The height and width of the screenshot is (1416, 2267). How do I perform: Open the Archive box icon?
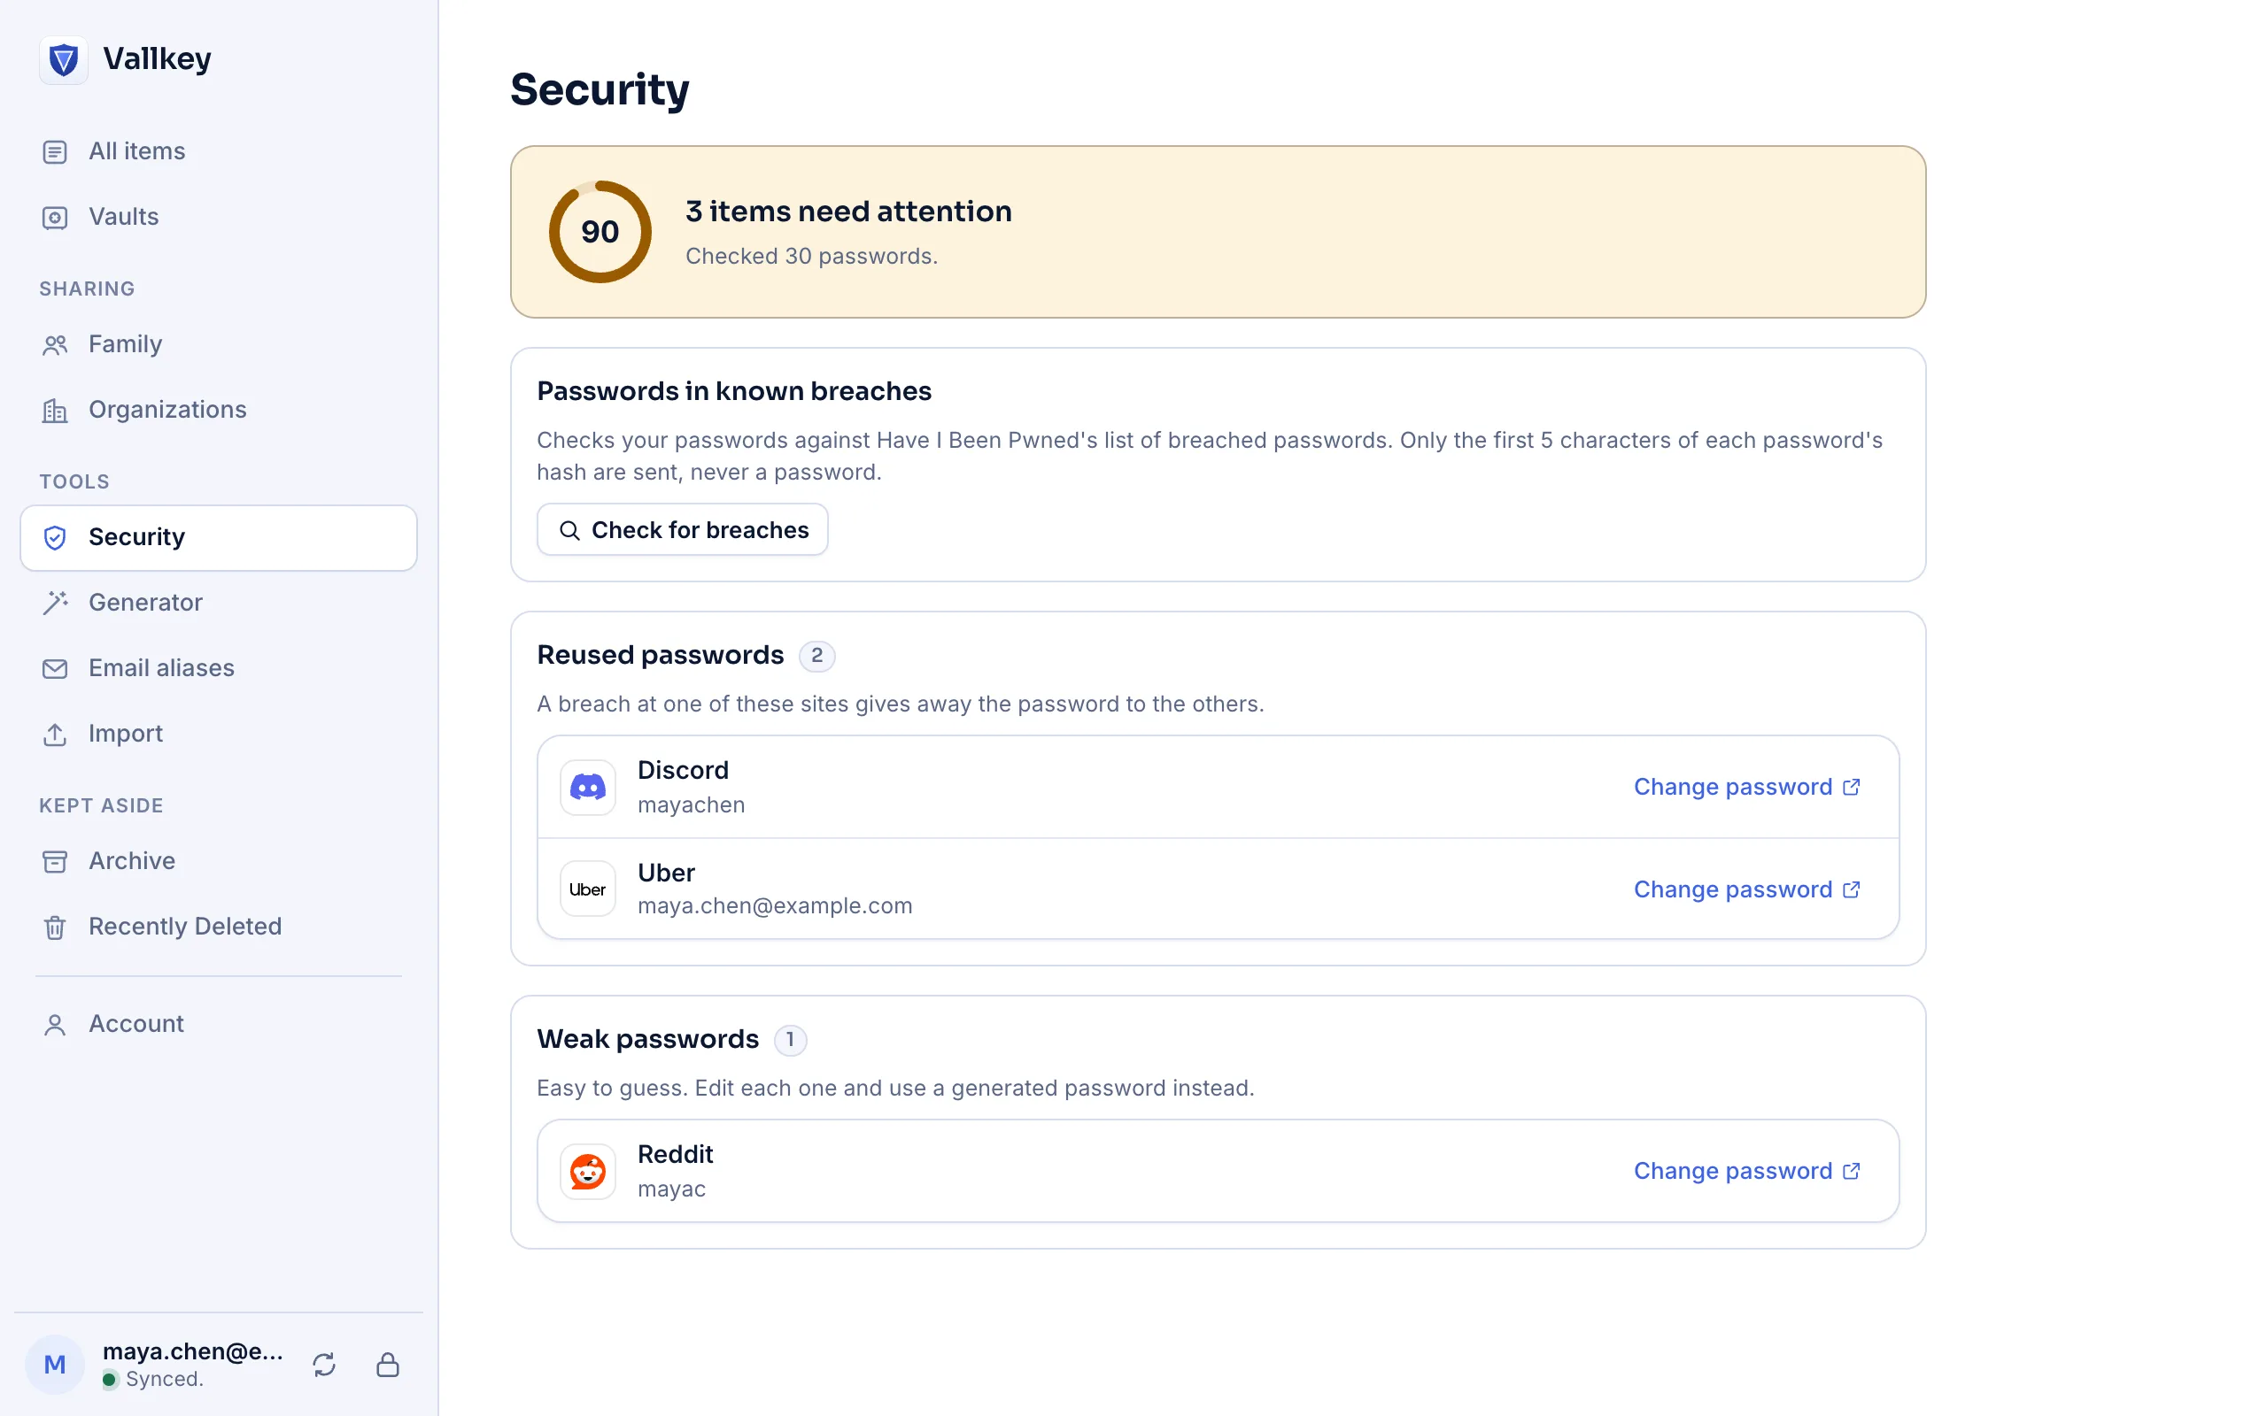pos(55,862)
